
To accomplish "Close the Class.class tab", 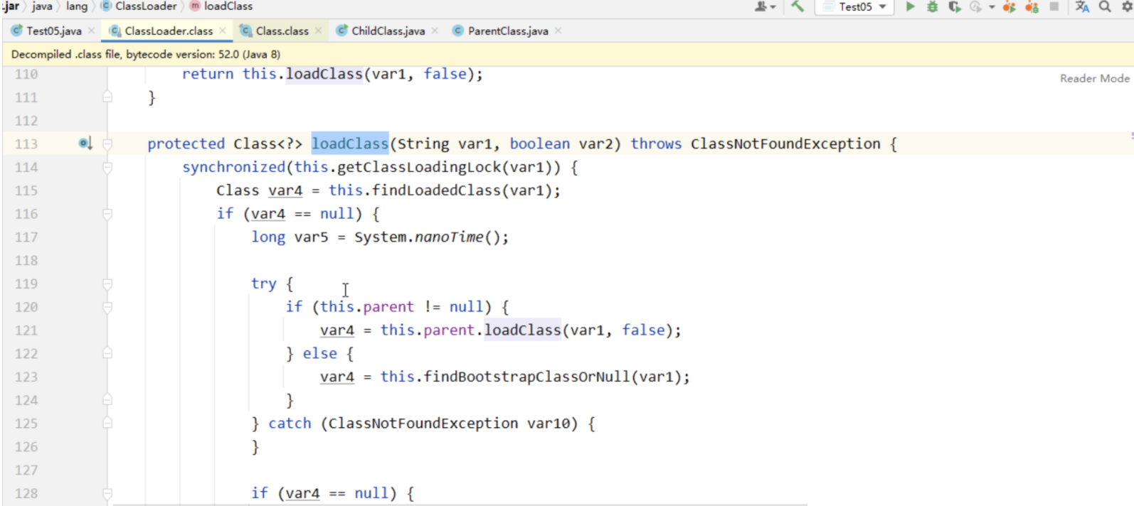I will (318, 31).
